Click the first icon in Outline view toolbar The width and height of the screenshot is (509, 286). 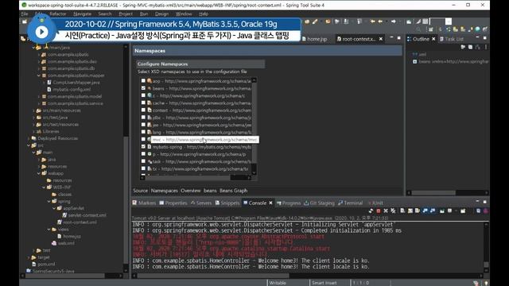(x=463, y=48)
